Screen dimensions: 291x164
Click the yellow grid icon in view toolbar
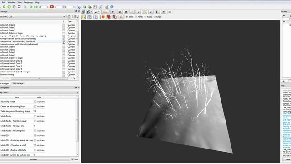click(x=145, y=12)
